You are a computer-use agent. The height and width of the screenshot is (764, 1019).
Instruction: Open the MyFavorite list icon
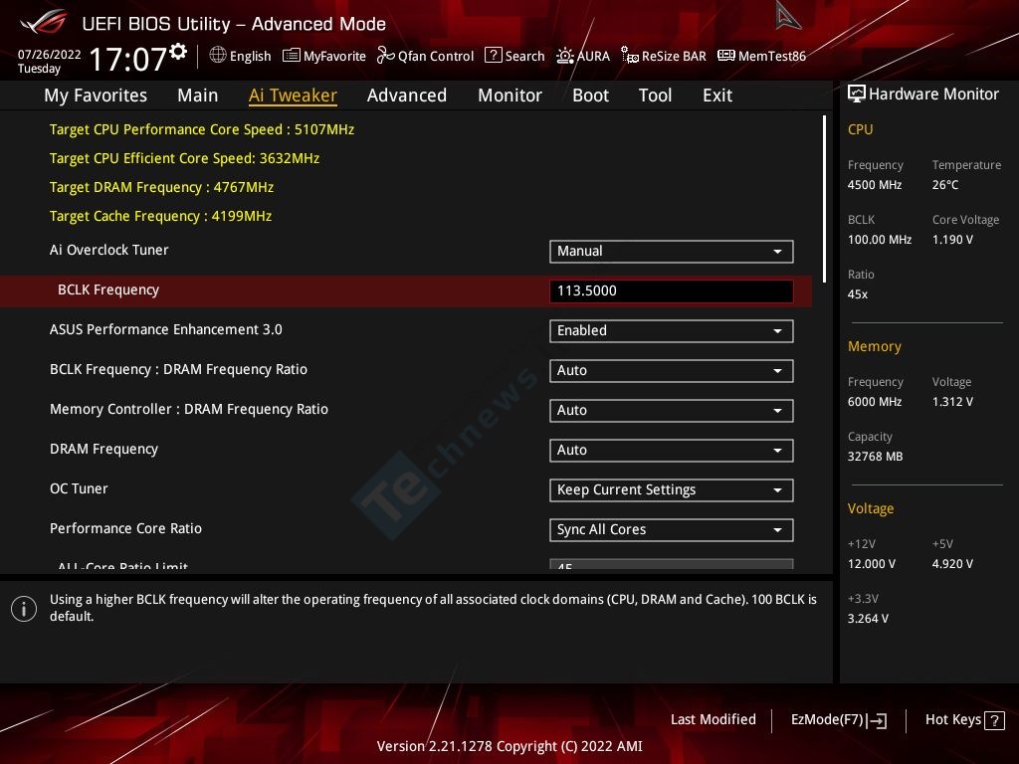292,56
